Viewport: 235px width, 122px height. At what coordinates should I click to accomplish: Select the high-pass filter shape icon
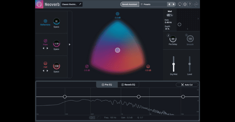[x=92, y=118]
